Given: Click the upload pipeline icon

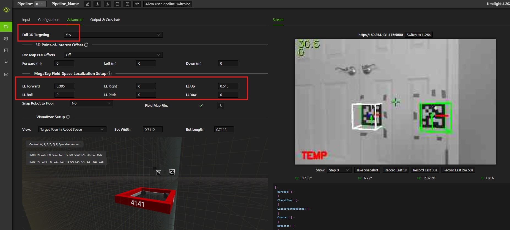Looking at the screenshot, I should [107, 4].
